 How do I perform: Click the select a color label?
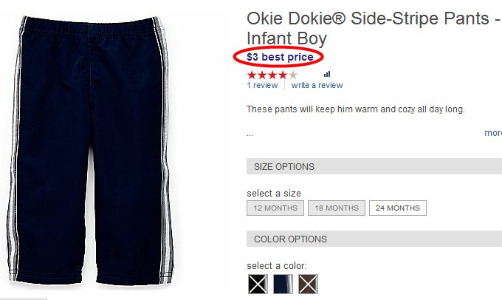coord(276,266)
